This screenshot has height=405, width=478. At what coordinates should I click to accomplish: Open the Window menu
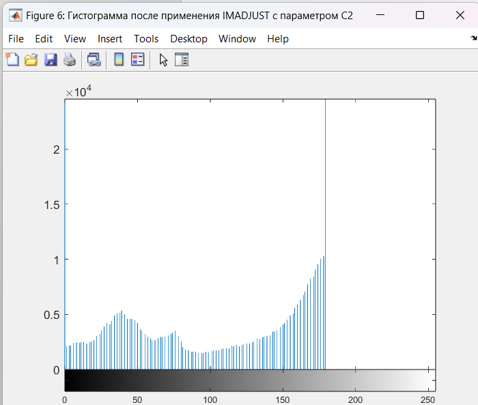click(237, 39)
